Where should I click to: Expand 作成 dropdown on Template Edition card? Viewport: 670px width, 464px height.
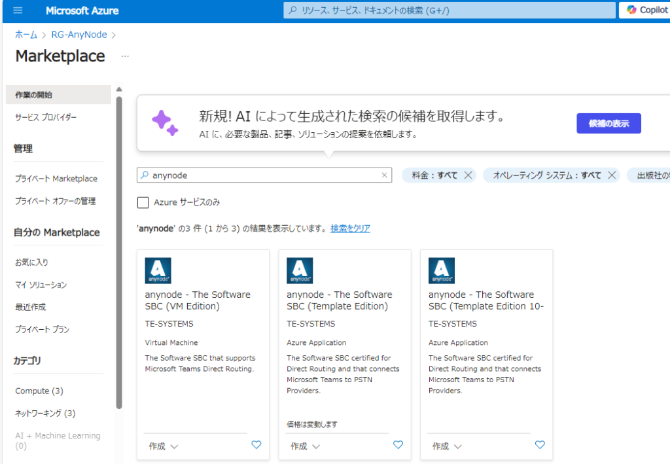coord(305,446)
